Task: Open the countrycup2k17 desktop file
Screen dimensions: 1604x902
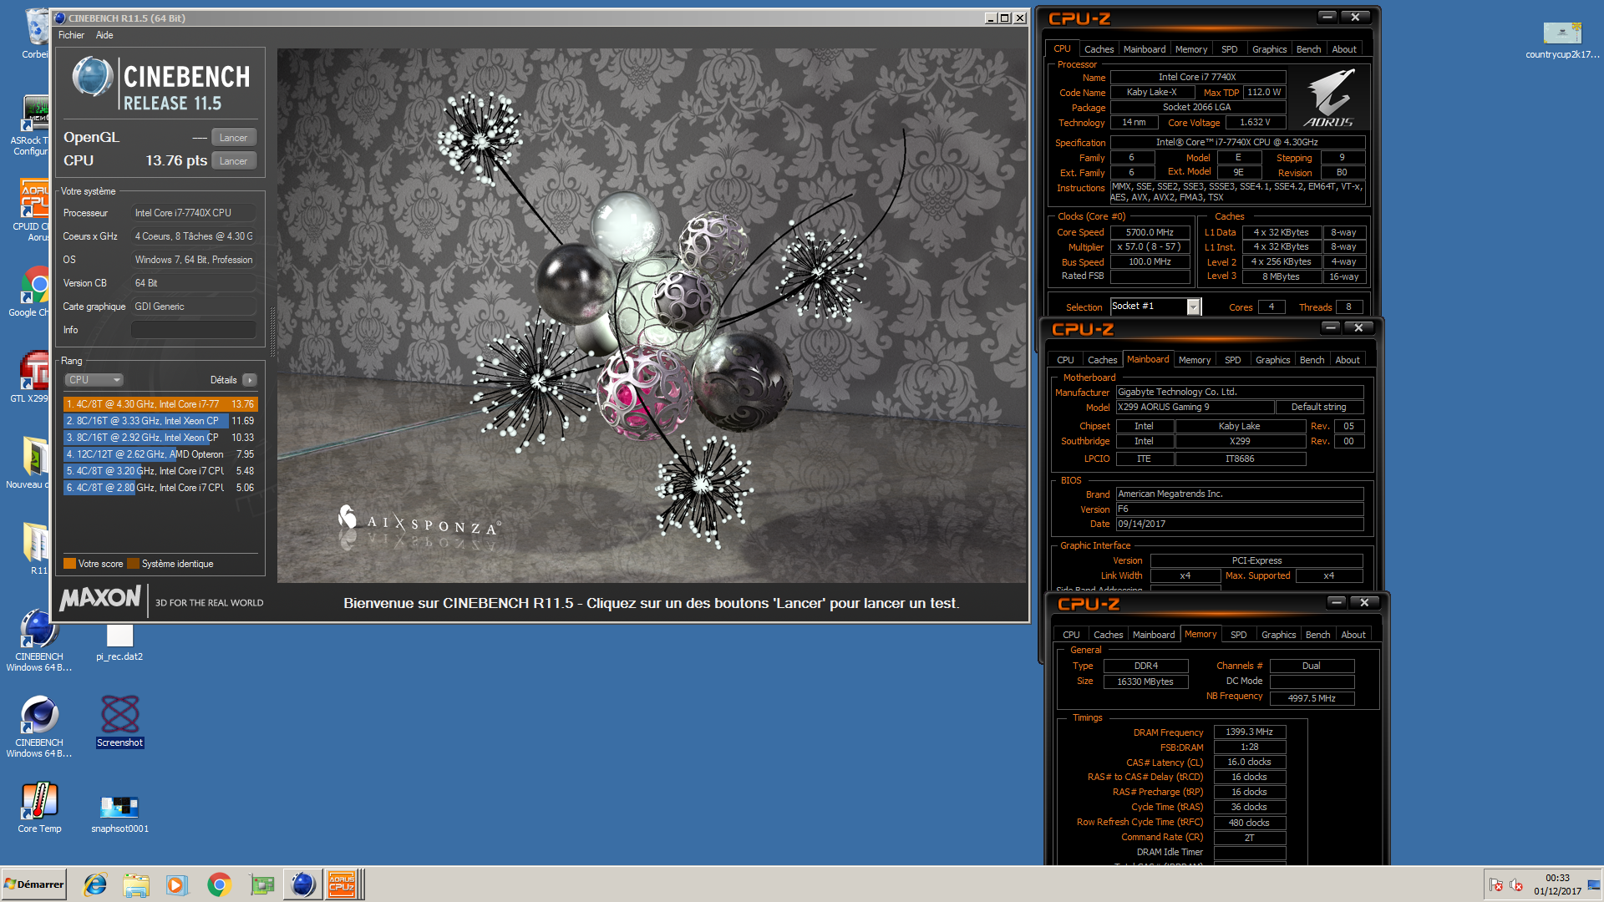Action: click(x=1562, y=35)
